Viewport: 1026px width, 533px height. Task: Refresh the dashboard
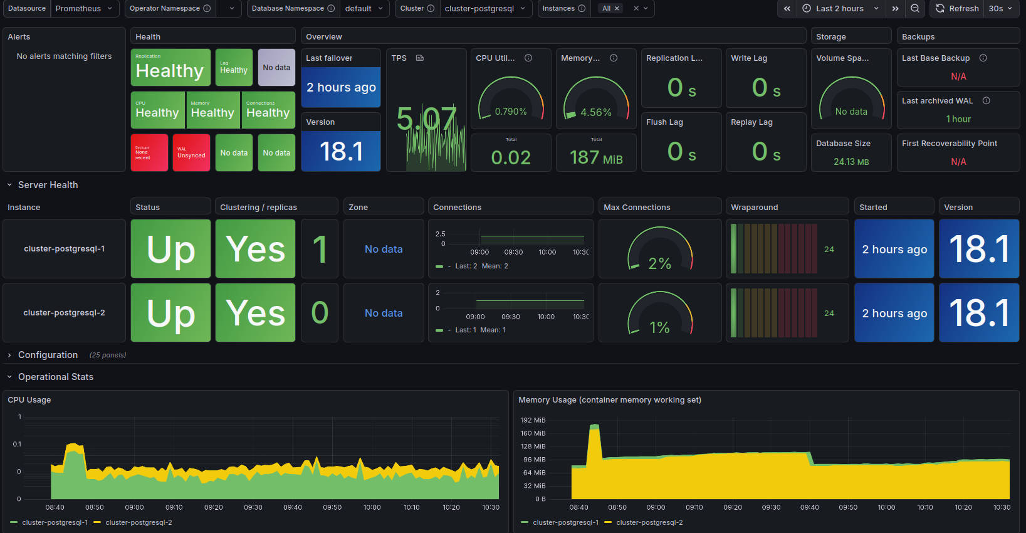(x=957, y=8)
